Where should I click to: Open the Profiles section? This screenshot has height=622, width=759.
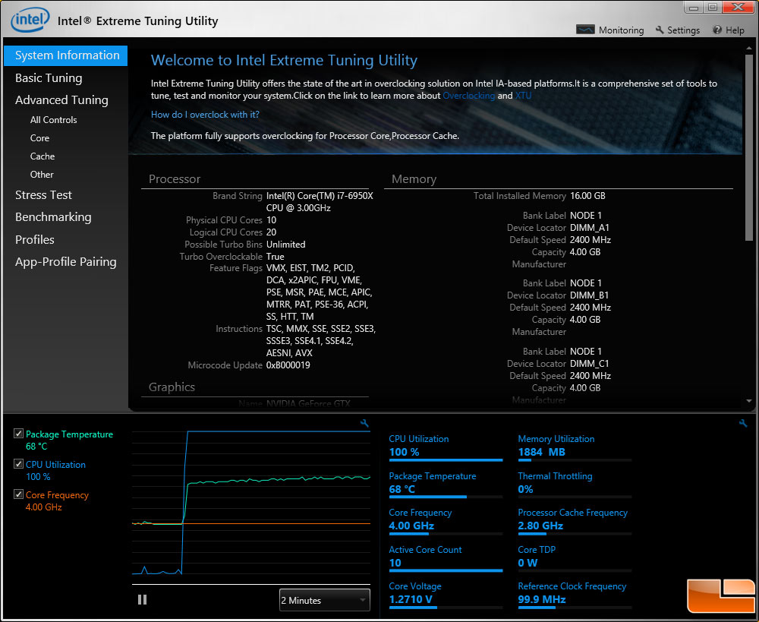(x=34, y=239)
